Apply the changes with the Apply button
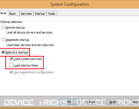 [x=113, y=102]
